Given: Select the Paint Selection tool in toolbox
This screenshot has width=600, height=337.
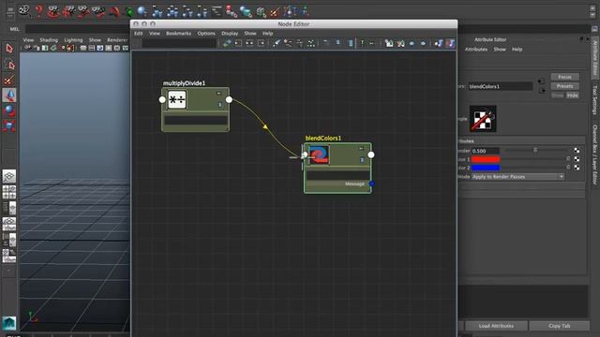Looking at the screenshot, I should click(9, 80).
